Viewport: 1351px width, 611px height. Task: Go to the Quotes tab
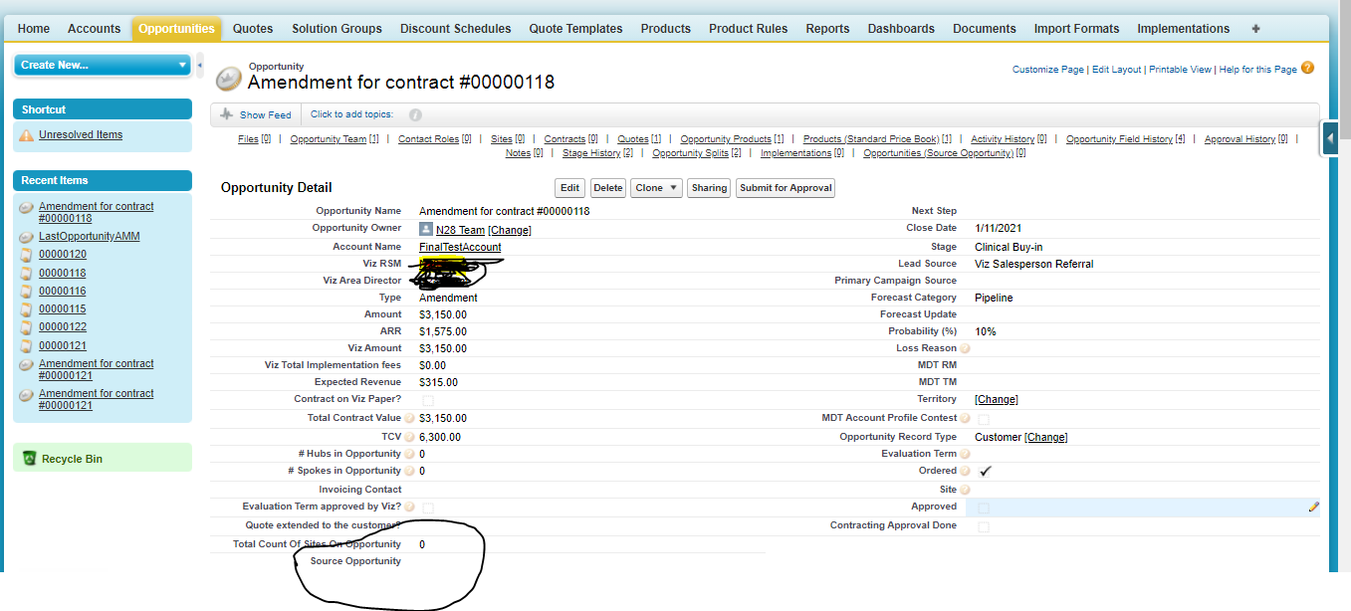253,29
